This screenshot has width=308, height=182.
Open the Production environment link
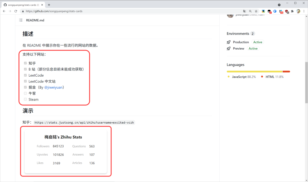pos(241,42)
